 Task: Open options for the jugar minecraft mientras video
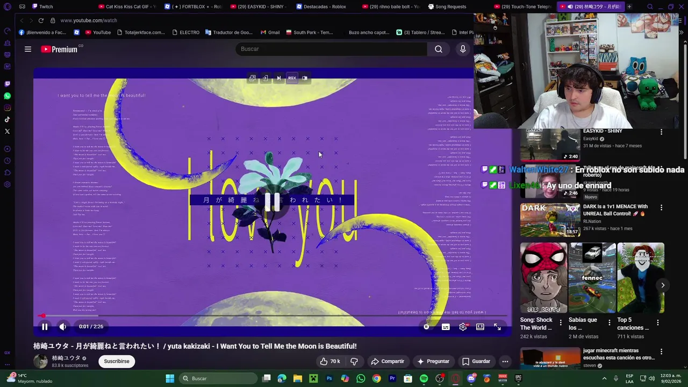661,352
